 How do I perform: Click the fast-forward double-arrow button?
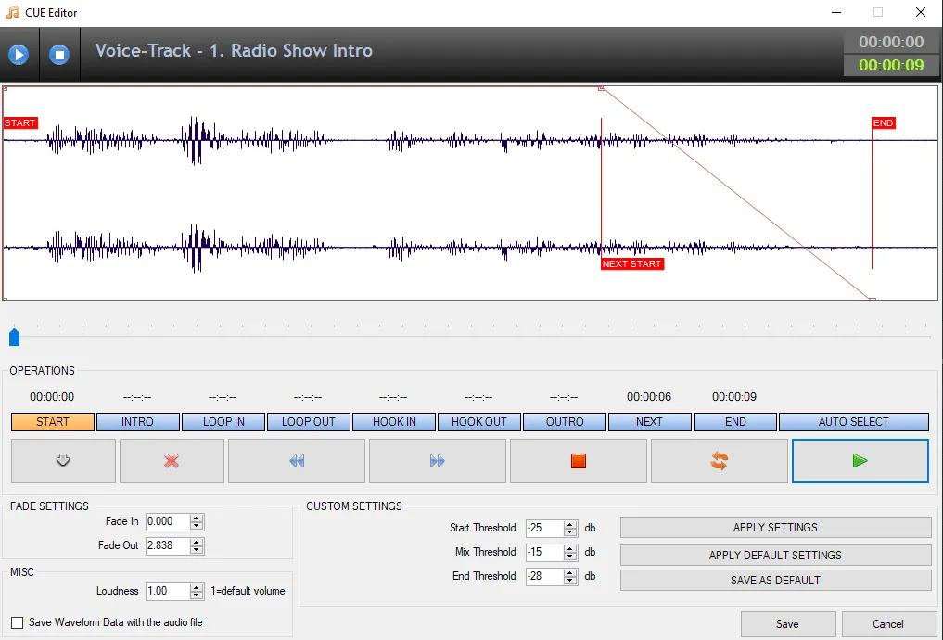pos(438,461)
